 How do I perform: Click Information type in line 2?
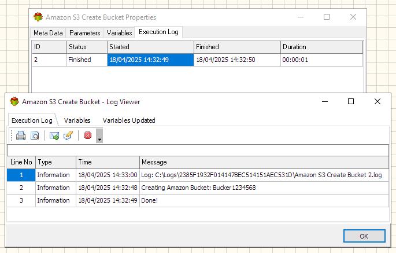click(56, 188)
